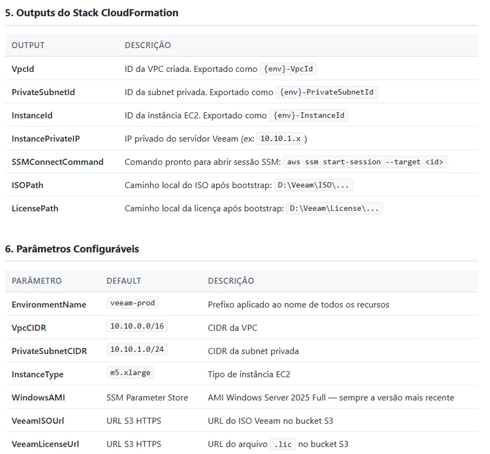
Task: Select the {env}-VpcId code snippet
Action: [x=289, y=69]
